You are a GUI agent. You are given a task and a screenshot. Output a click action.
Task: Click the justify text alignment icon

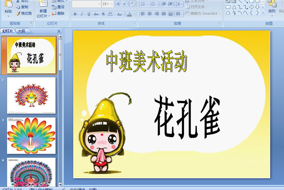click(164, 14)
